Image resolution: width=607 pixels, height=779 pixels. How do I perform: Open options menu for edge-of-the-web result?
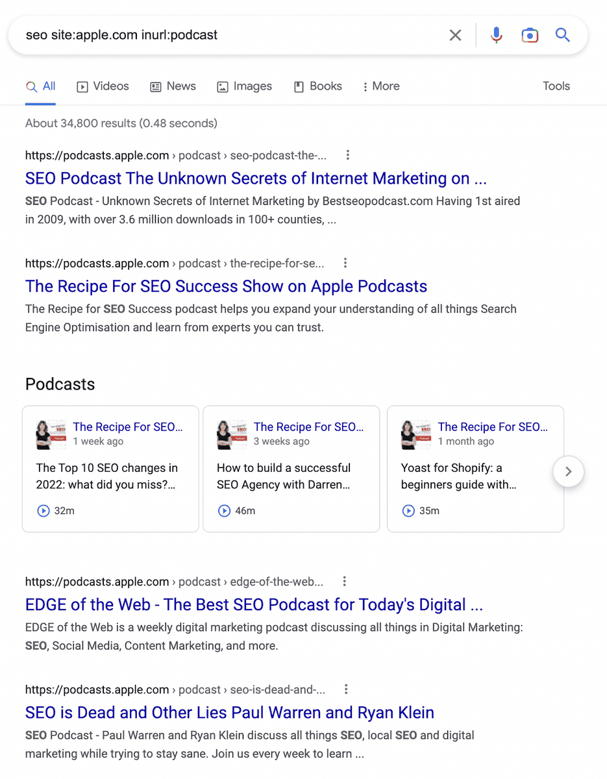click(x=345, y=581)
